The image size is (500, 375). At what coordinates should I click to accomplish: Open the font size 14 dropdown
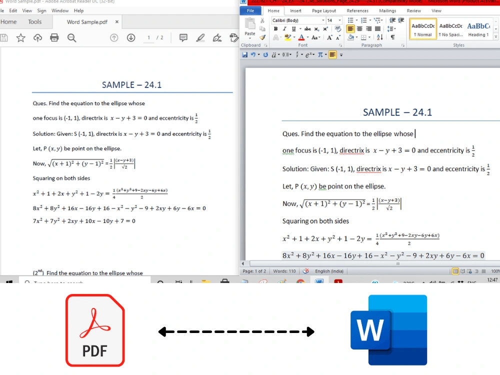(339, 20)
